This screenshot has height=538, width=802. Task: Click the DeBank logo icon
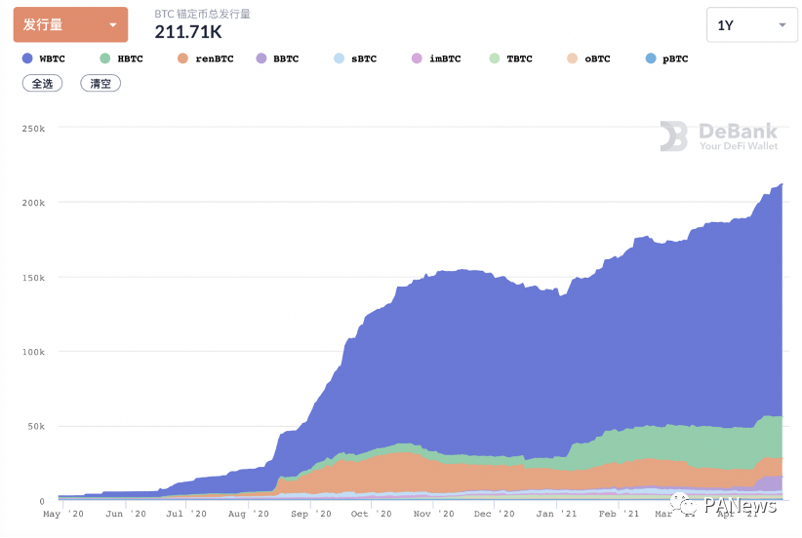point(673,136)
